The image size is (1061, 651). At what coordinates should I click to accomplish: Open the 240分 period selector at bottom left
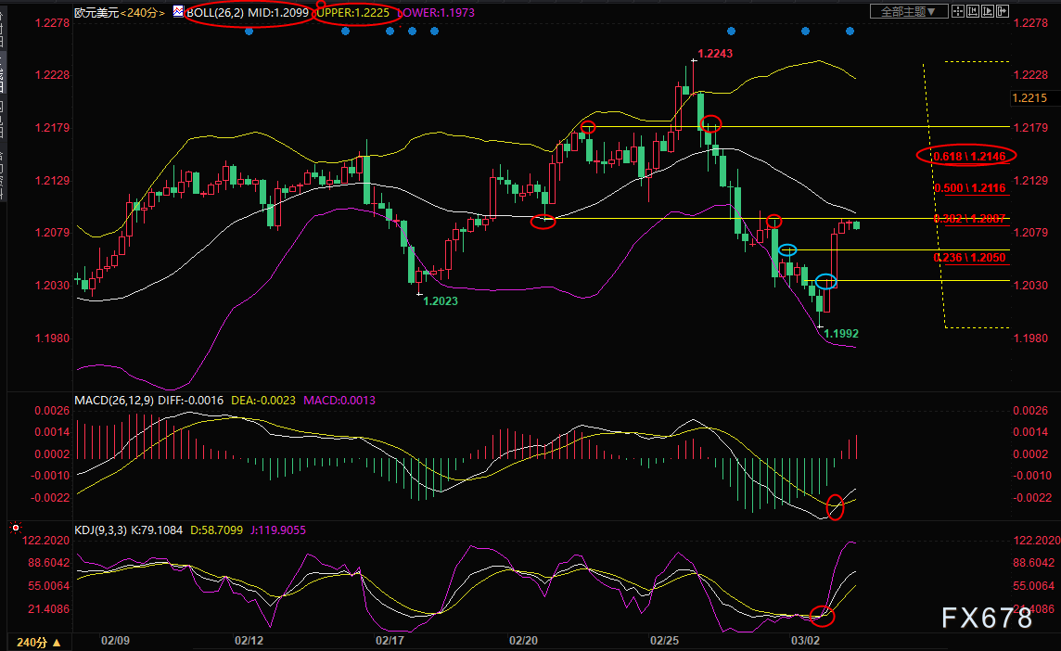pyautogui.click(x=39, y=643)
